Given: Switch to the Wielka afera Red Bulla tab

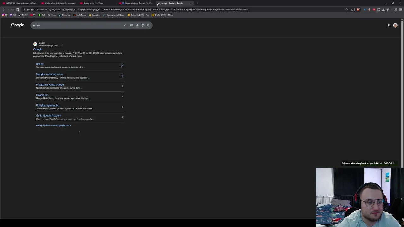Looking at the screenshot, I should 58,3.
